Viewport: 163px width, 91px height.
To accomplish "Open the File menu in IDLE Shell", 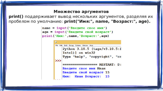I will (x=57, y=45).
